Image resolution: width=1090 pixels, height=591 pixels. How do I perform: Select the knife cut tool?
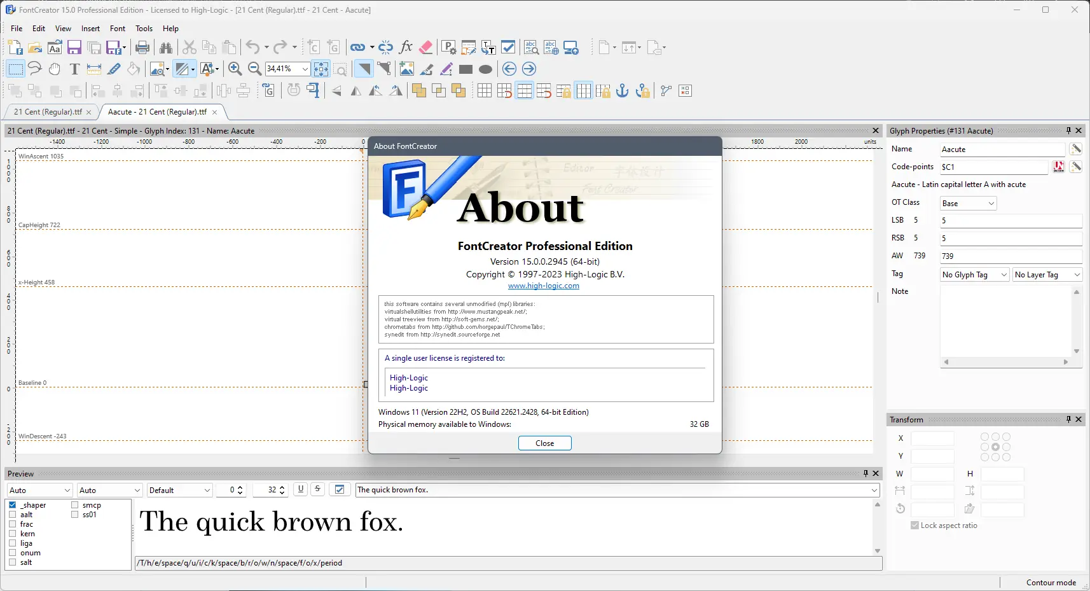click(114, 69)
